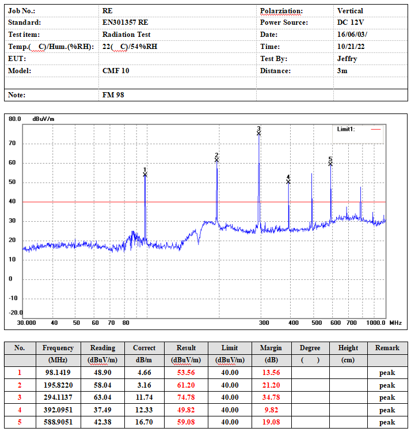411x432 pixels.
Task: Click row number 4 in the table
Action: (x=20, y=410)
